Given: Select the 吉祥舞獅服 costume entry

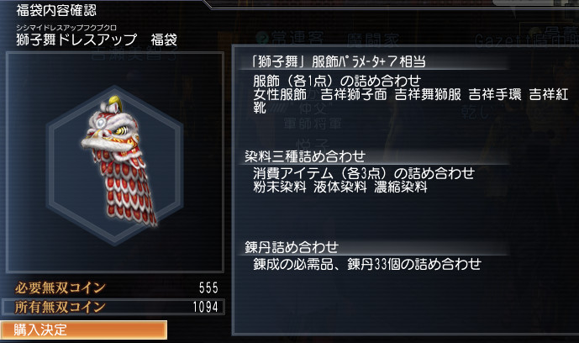Looking at the screenshot, I should coord(428,94).
